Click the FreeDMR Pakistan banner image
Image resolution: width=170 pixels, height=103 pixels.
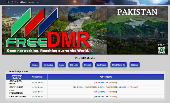pos(85,31)
